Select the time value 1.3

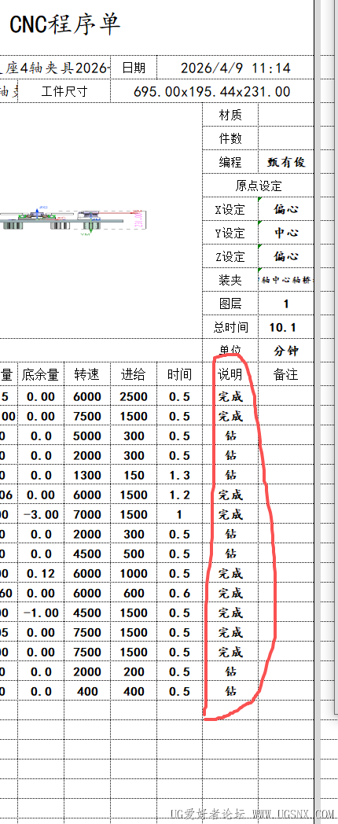(x=179, y=475)
